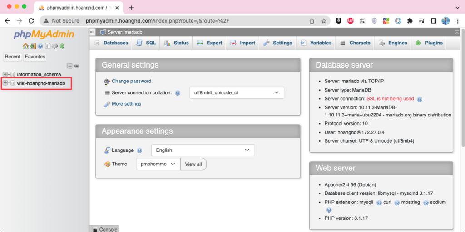
Task: Collapse all navigation tree minus icon
Action: coord(69,66)
